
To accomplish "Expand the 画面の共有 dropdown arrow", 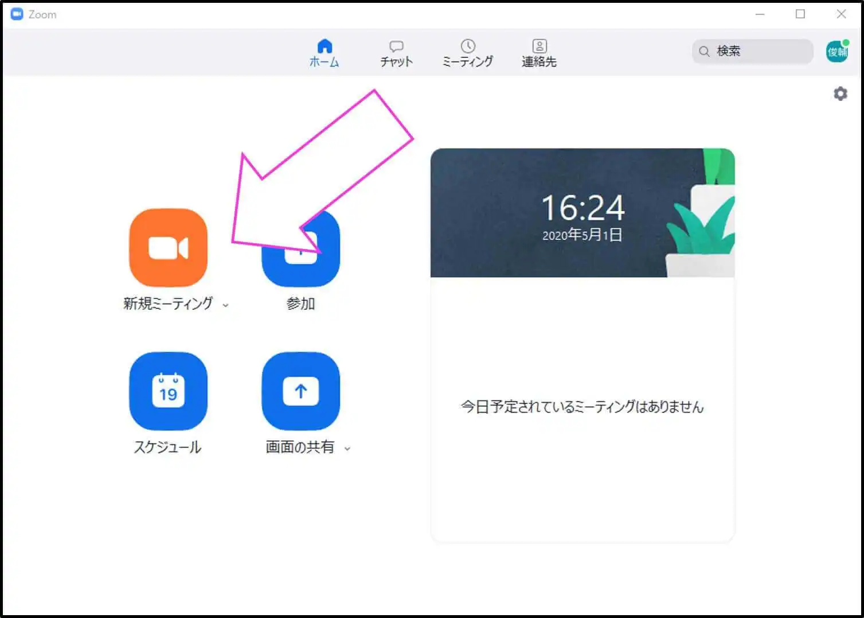I will tap(347, 449).
